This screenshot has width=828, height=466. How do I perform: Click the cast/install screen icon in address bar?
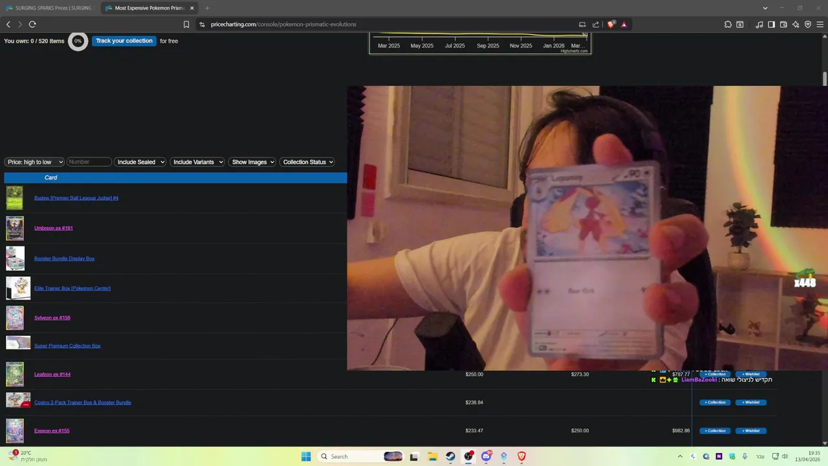(582, 25)
